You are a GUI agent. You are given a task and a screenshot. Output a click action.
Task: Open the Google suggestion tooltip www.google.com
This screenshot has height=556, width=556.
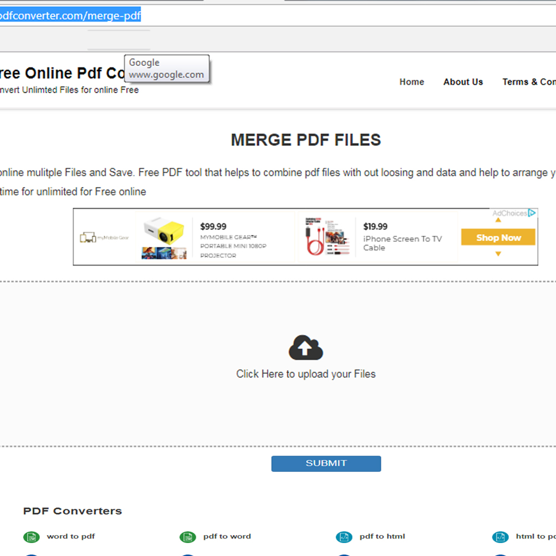(166, 68)
